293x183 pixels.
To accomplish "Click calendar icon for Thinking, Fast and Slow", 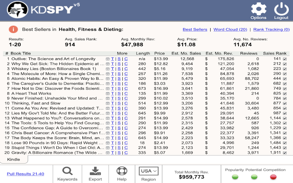I will coord(108,103).
